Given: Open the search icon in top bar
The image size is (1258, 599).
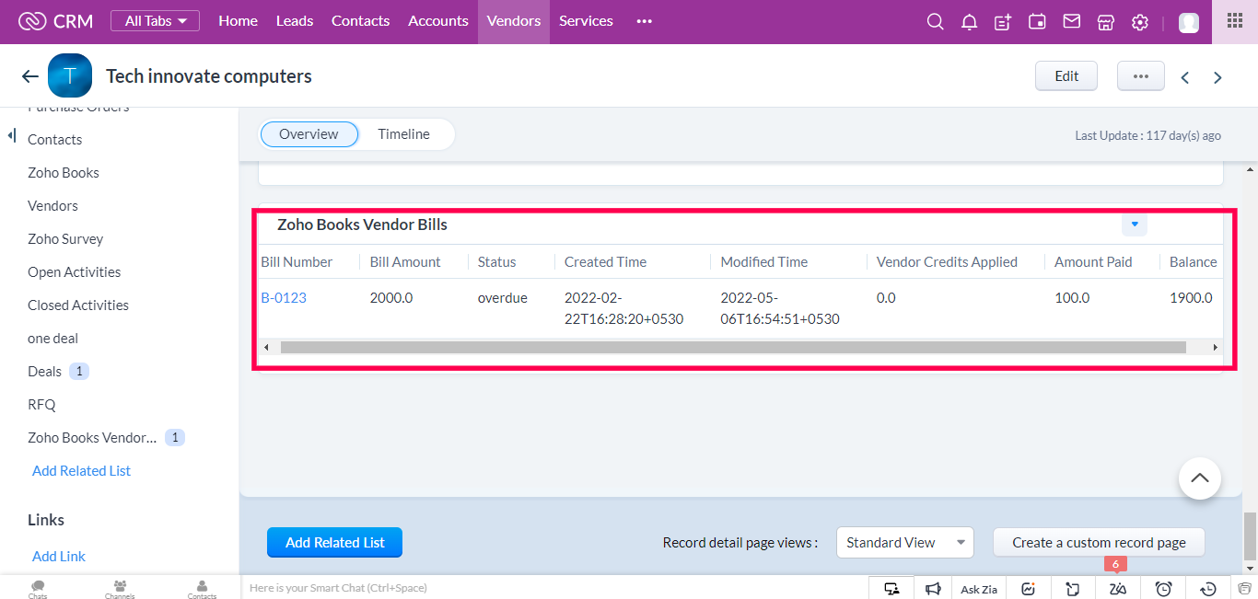Looking at the screenshot, I should pos(935,21).
